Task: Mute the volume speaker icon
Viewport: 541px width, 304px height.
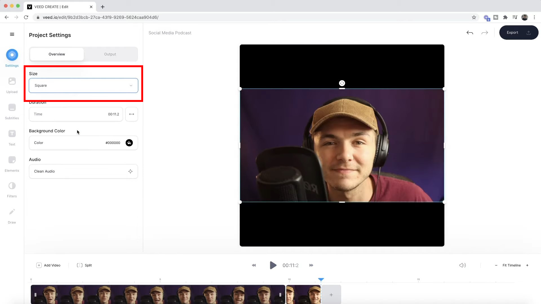Action: [462, 265]
